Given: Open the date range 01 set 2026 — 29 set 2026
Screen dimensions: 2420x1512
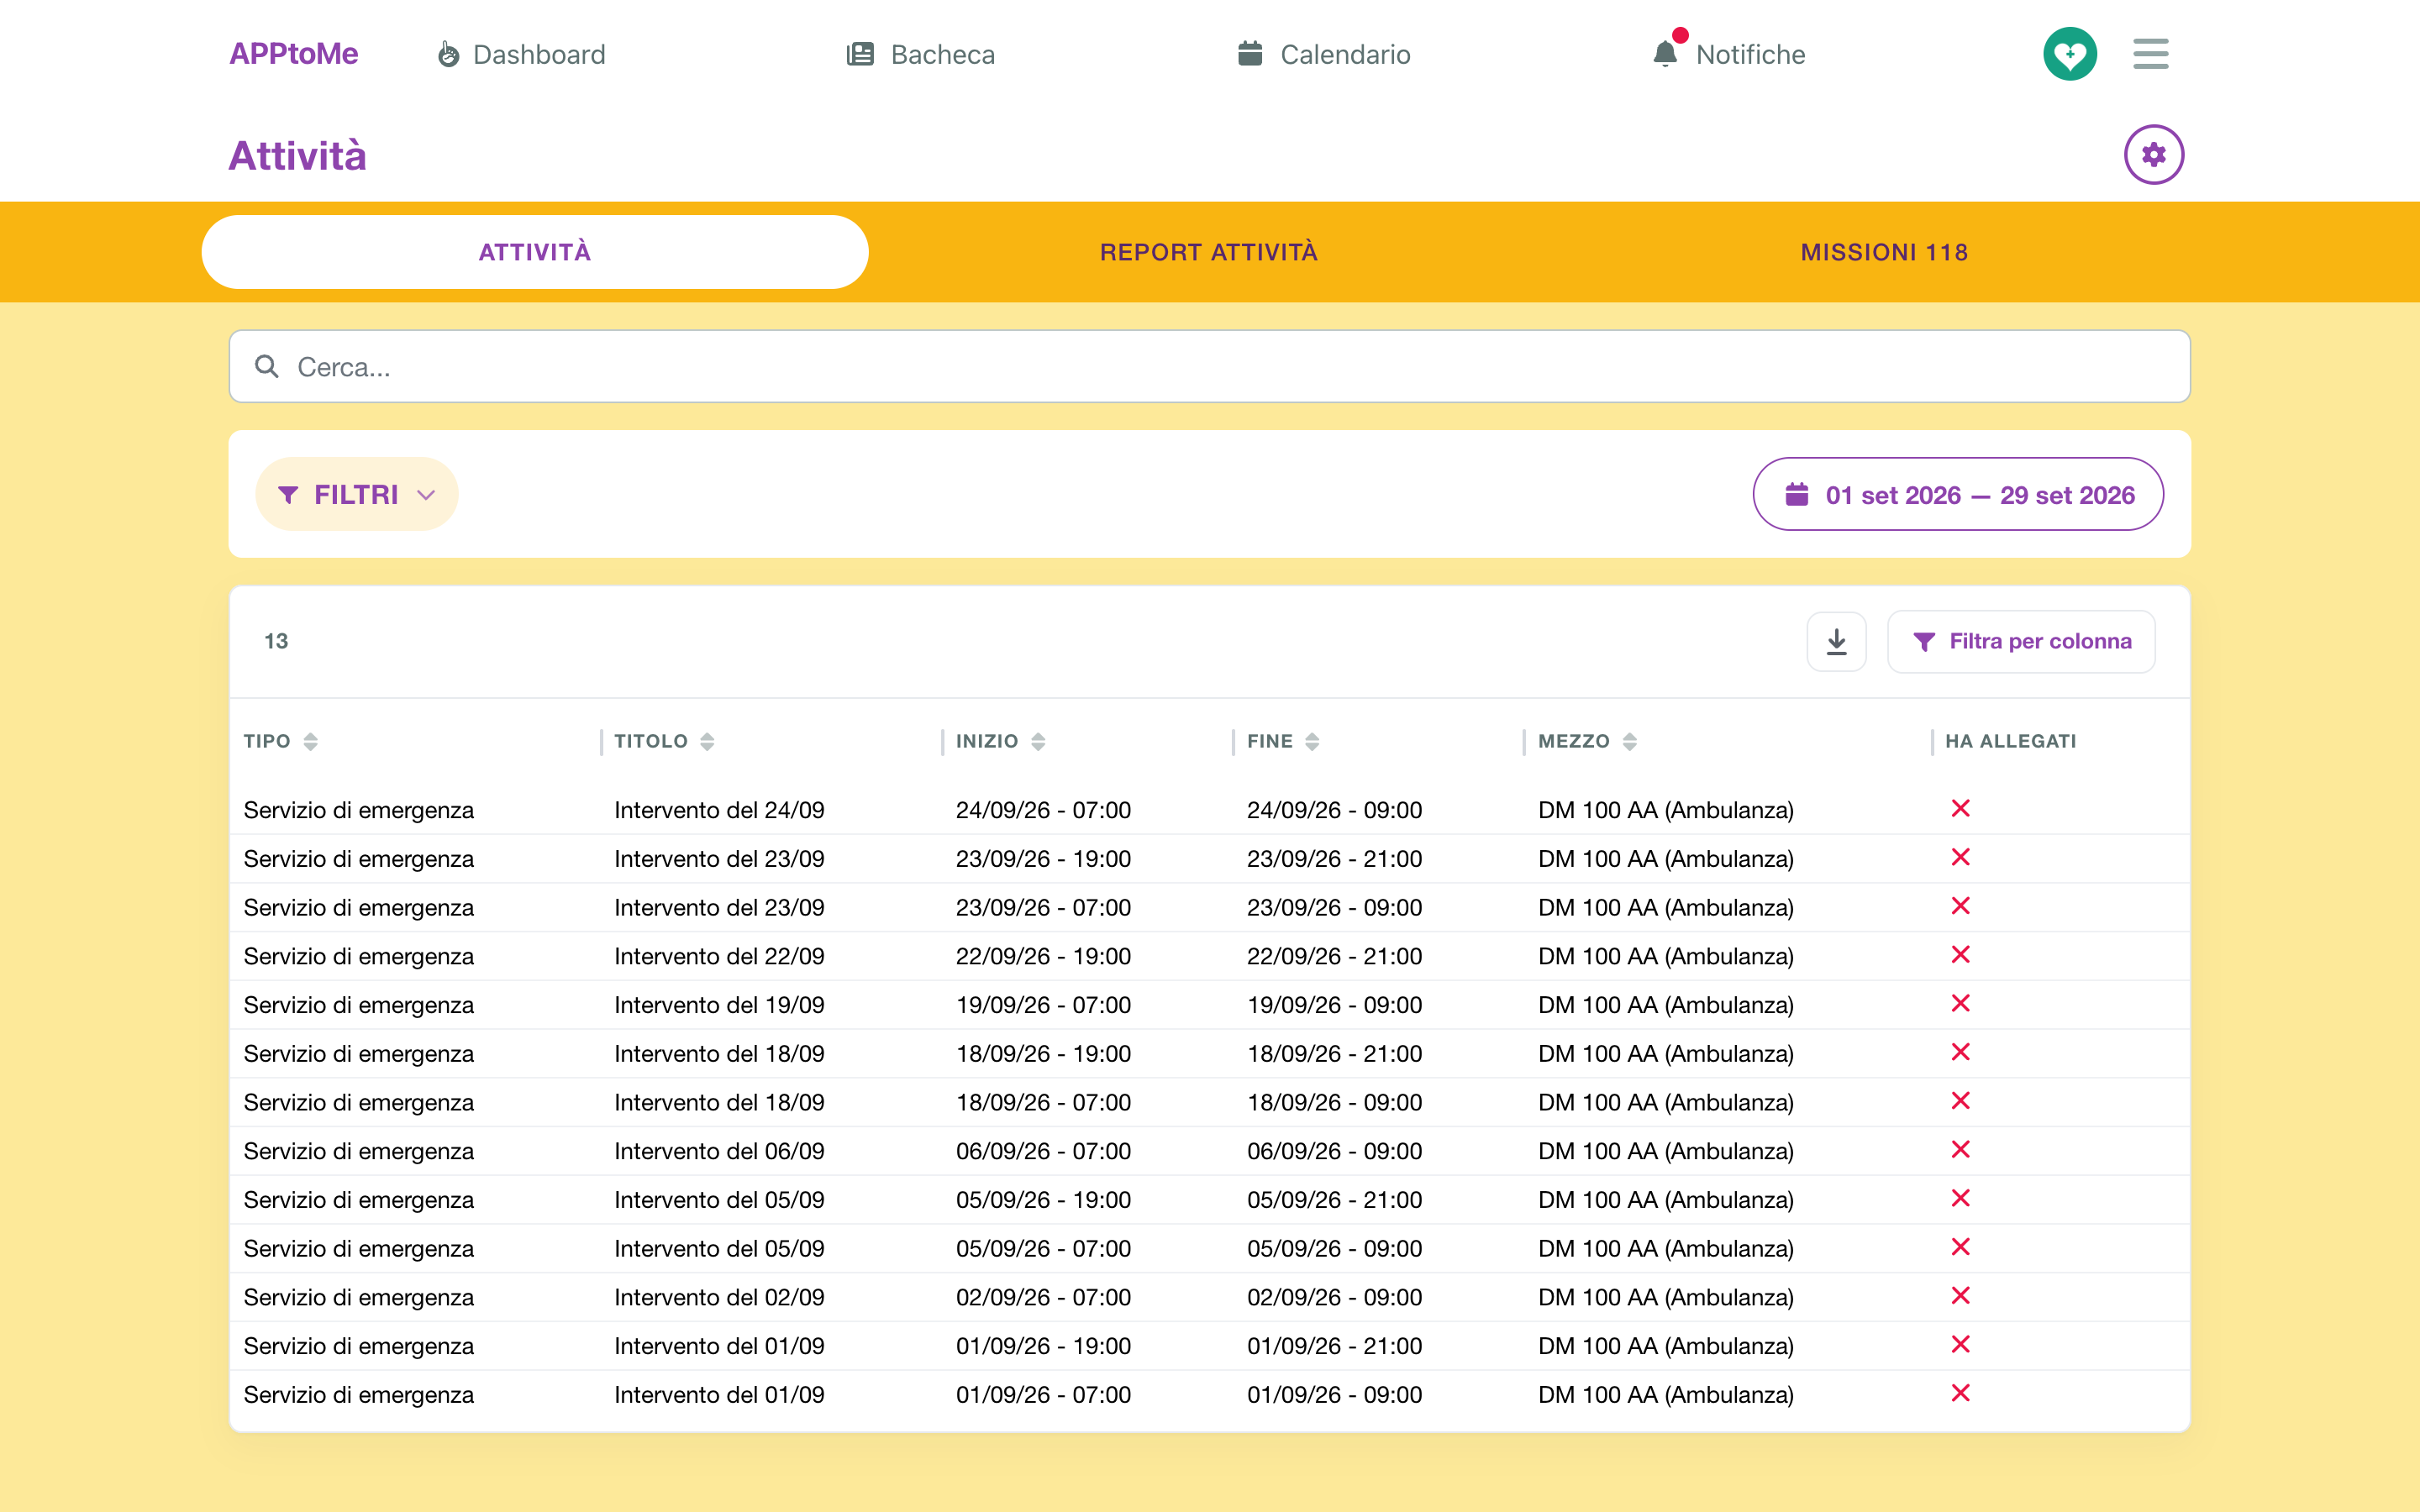Looking at the screenshot, I should (x=1958, y=494).
